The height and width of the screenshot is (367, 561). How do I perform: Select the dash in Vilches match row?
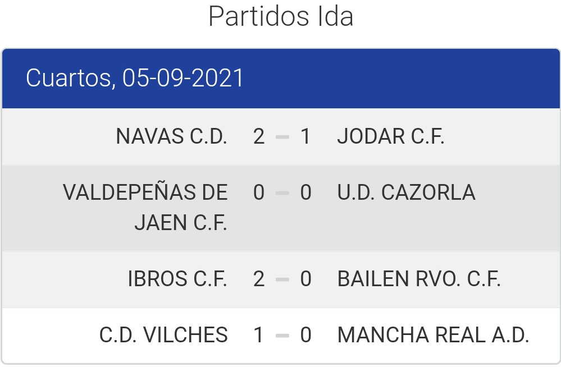tap(282, 336)
